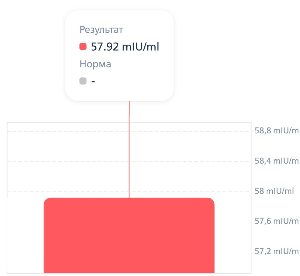Click the dashed gridline at 58 mIU/ml
300x276 pixels.
pos(75,191)
